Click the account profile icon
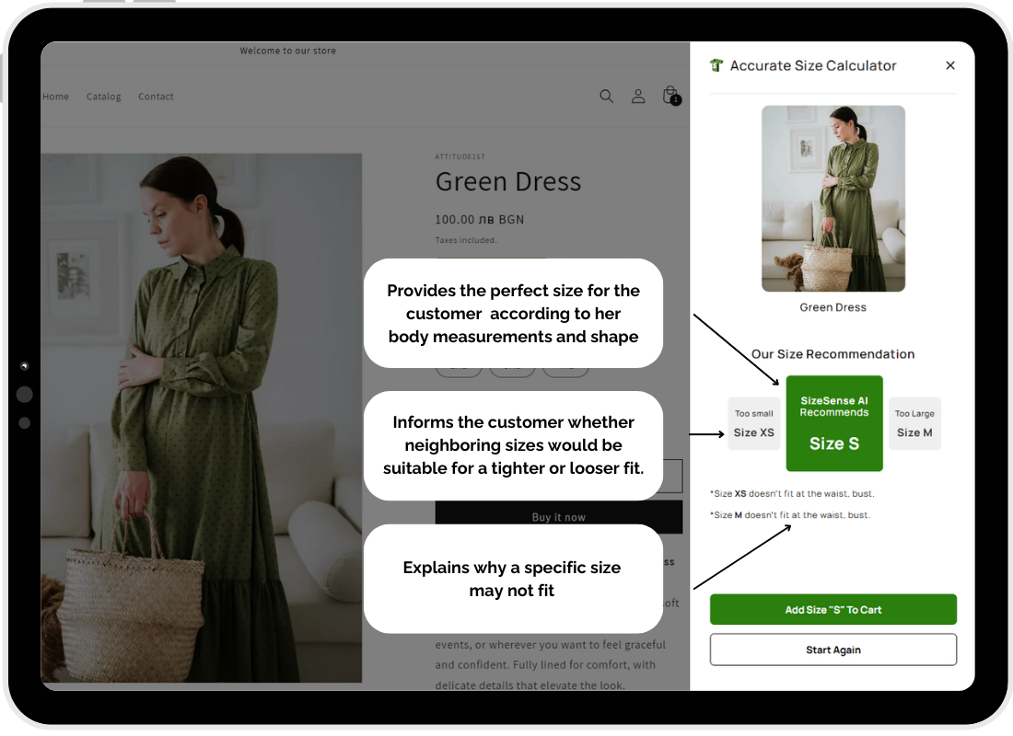 (638, 96)
